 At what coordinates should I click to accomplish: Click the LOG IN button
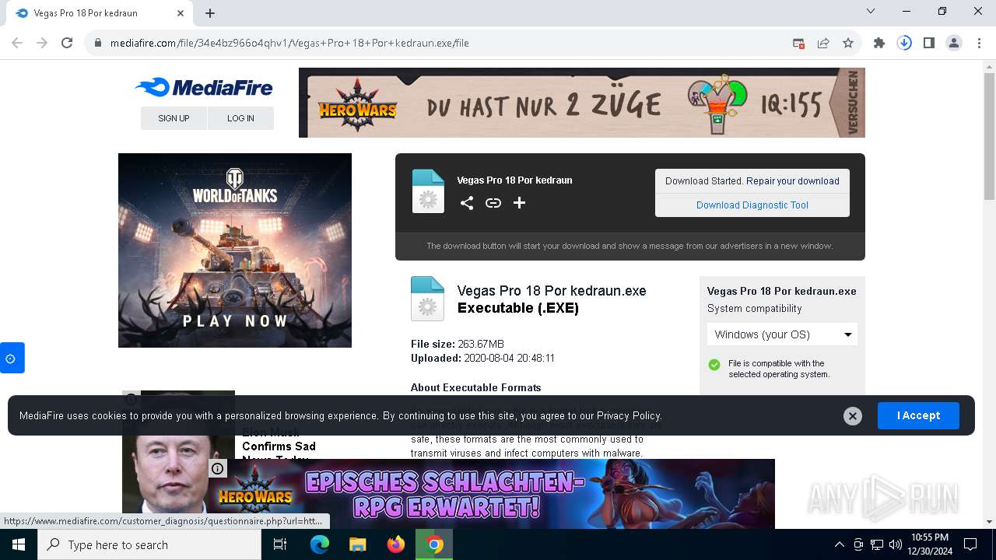pyautogui.click(x=240, y=118)
